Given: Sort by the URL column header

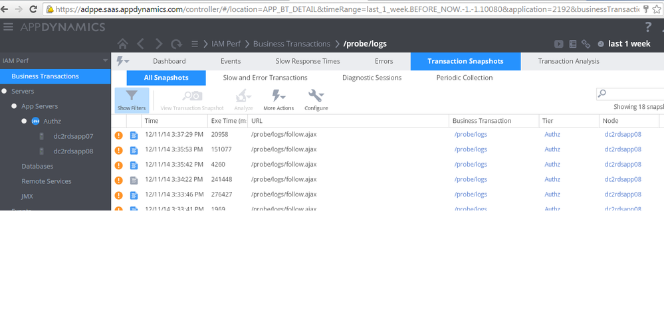Looking at the screenshot, I should (x=348, y=121).
